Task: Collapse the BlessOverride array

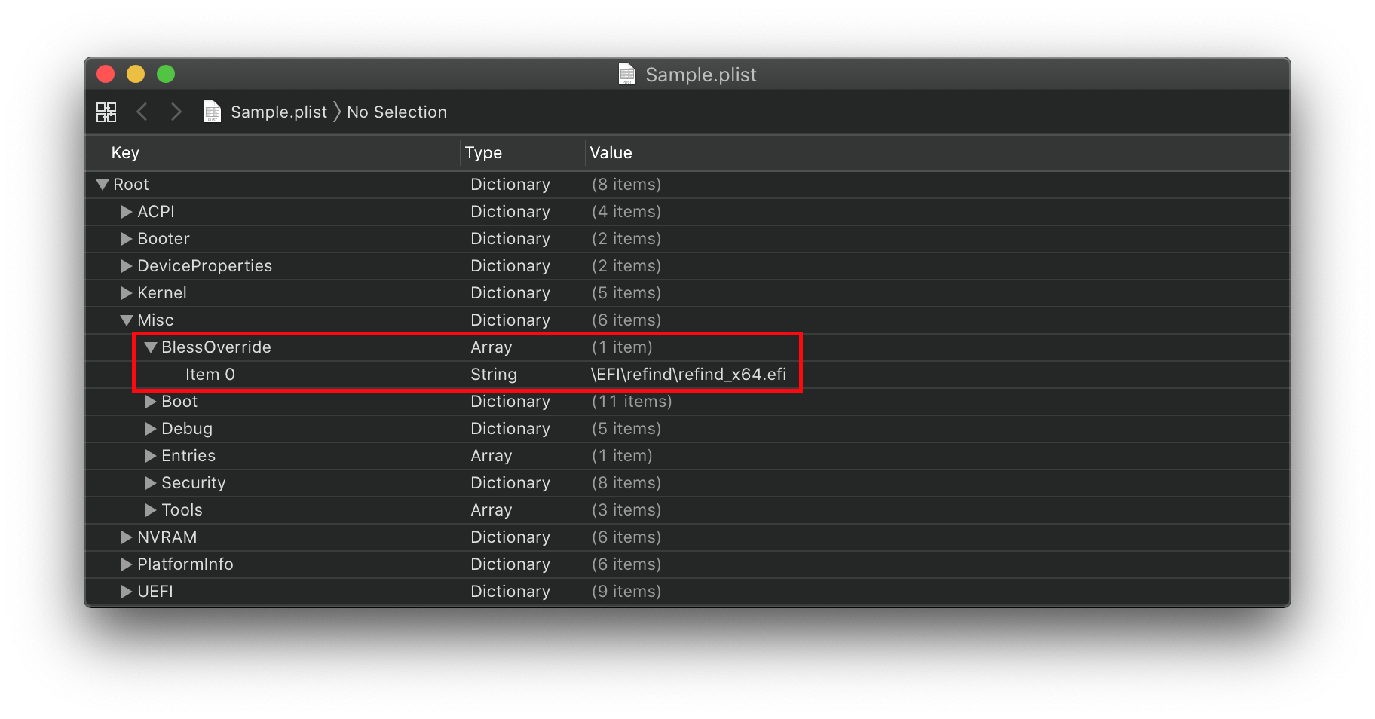Action: coord(151,347)
